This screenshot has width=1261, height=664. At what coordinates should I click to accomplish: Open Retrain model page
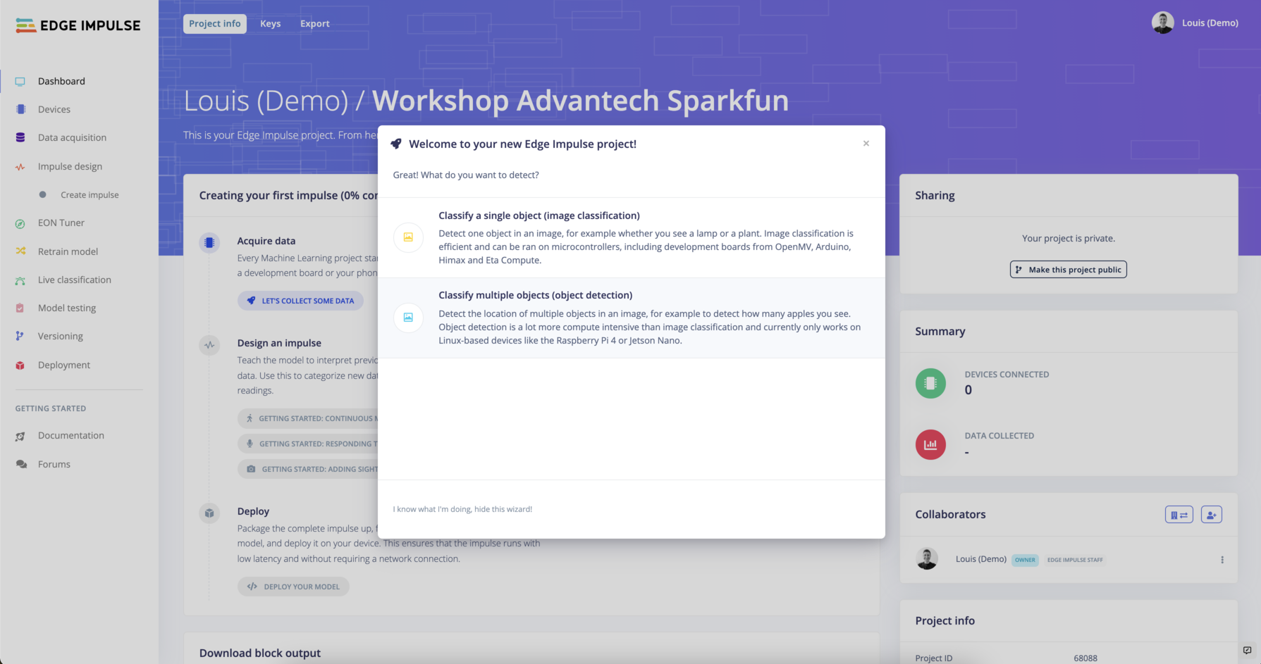tap(68, 252)
